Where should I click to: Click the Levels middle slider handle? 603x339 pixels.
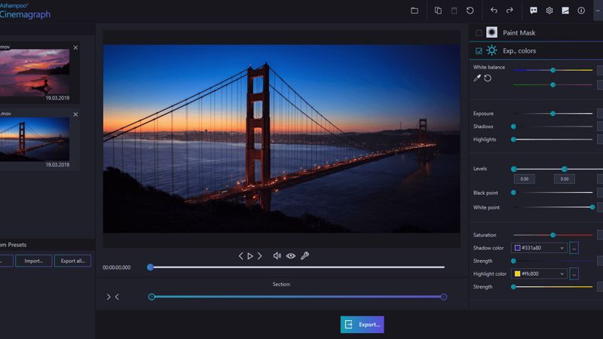[x=564, y=169]
